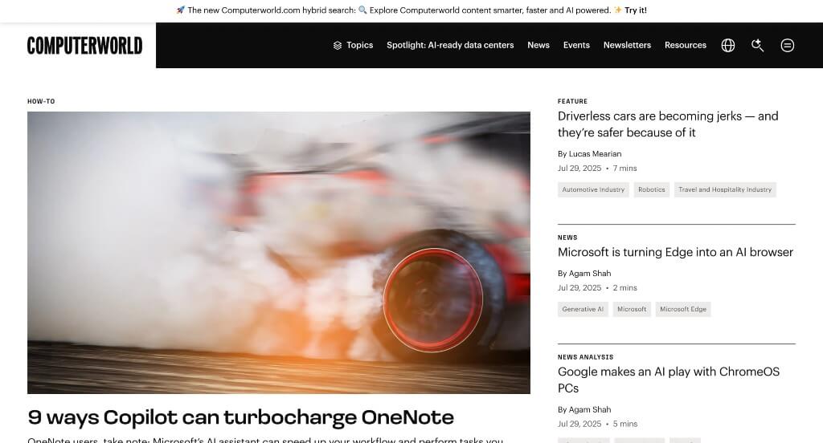
Task: Open the Resources menu item
Action: (686, 45)
